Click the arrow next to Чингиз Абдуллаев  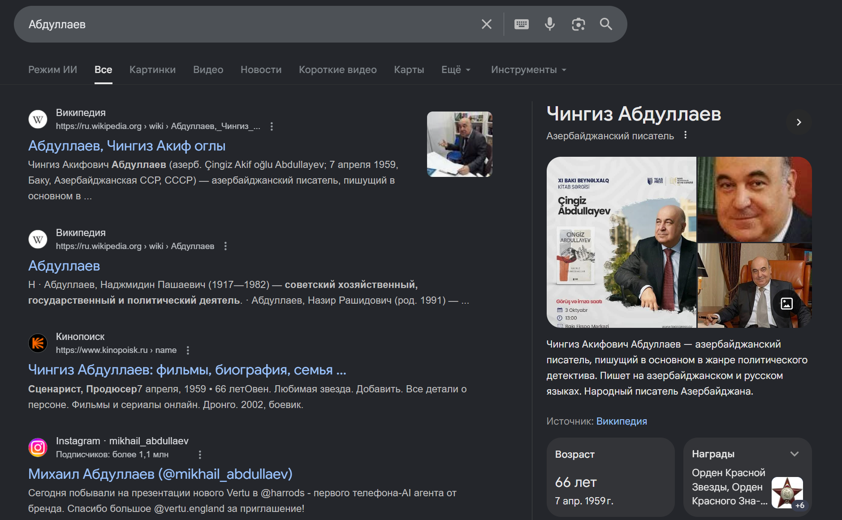[799, 122]
